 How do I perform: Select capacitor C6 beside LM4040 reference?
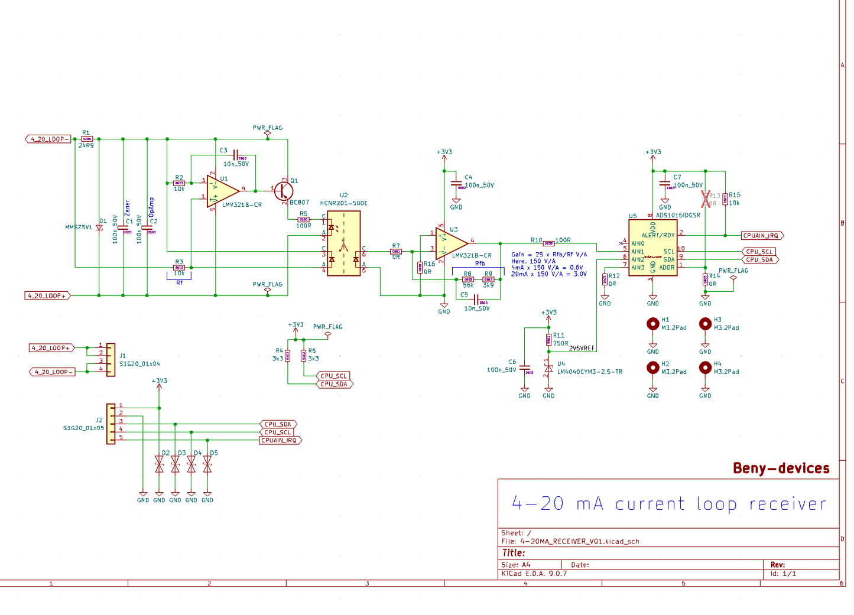coord(525,368)
